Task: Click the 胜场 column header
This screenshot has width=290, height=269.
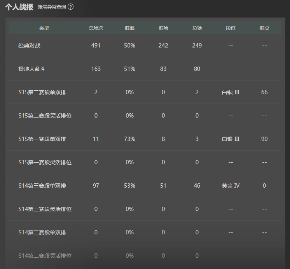Action: (163, 28)
